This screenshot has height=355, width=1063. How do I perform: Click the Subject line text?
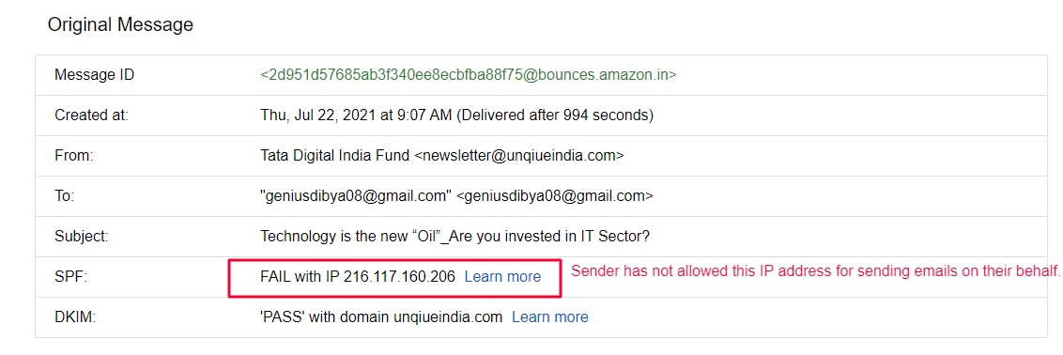[454, 237]
